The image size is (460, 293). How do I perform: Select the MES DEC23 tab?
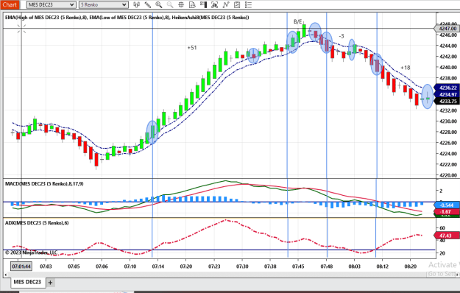coord(27,282)
